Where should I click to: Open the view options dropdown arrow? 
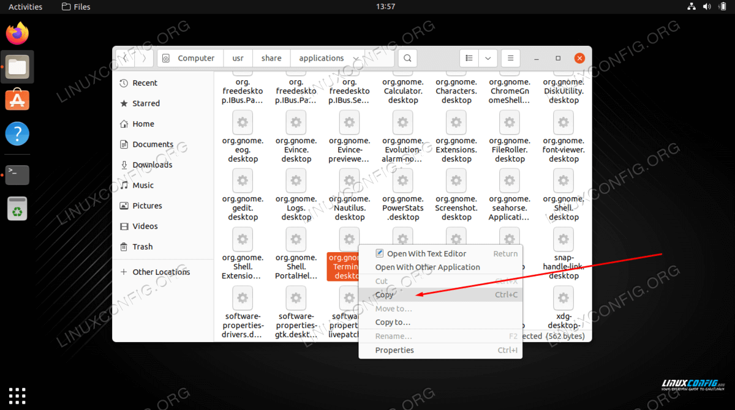[x=488, y=58]
